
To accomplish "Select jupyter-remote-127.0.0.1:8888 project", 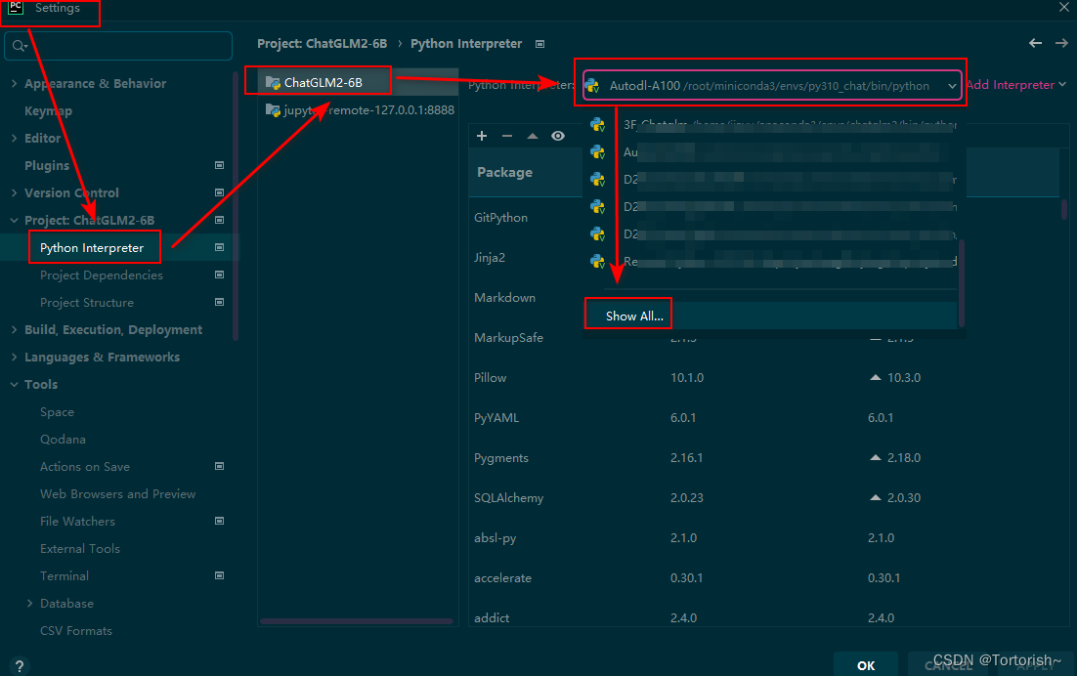I will [x=359, y=109].
